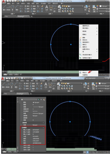Expand the 图层 panel in lower window ribbon
The image size is (110, 154).
pyautogui.click(x=69, y=91)
